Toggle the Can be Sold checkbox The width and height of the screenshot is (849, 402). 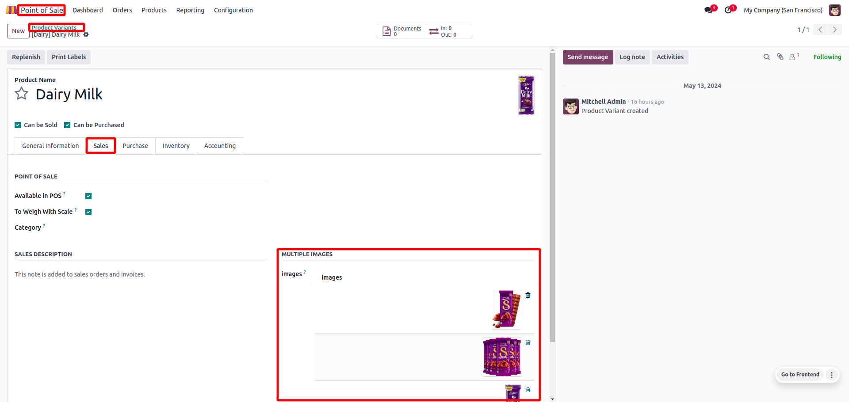point(18,125)
